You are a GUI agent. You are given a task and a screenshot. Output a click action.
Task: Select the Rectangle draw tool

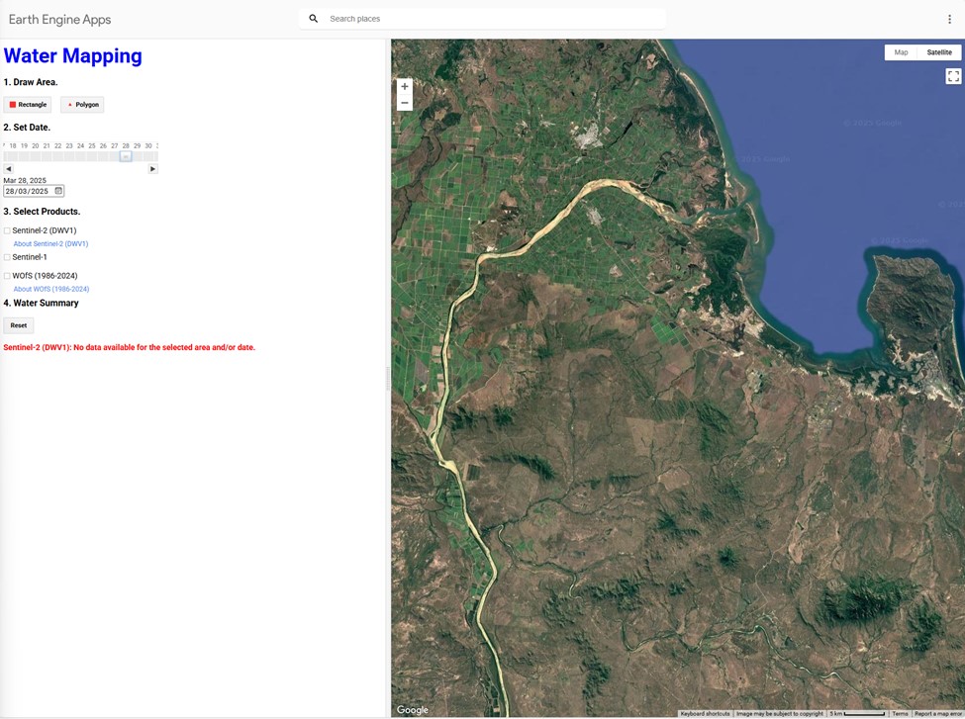coord(28,105)
